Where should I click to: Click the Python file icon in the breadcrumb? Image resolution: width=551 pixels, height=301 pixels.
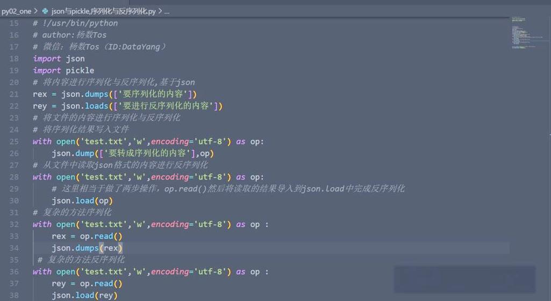45,11
